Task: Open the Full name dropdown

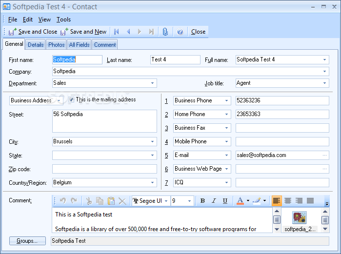Action: tap(324, 60)
